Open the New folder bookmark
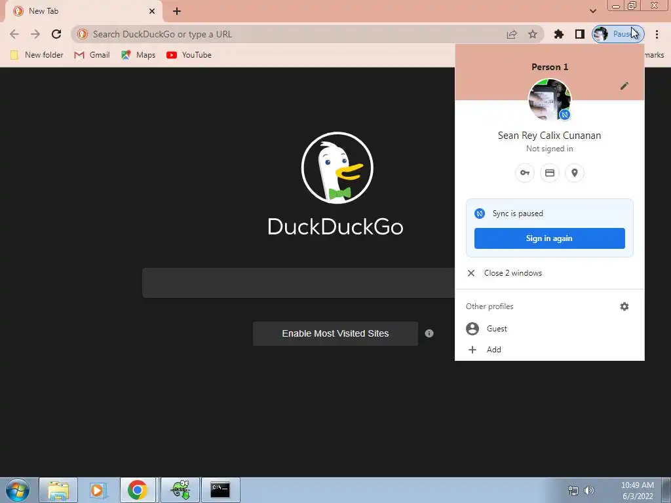Viewport: 671px width, 503px height. click(37, 55)
